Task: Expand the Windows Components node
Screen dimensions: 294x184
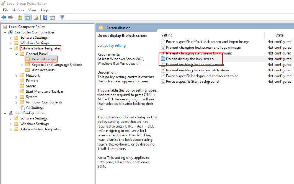Action: (16, 103)
